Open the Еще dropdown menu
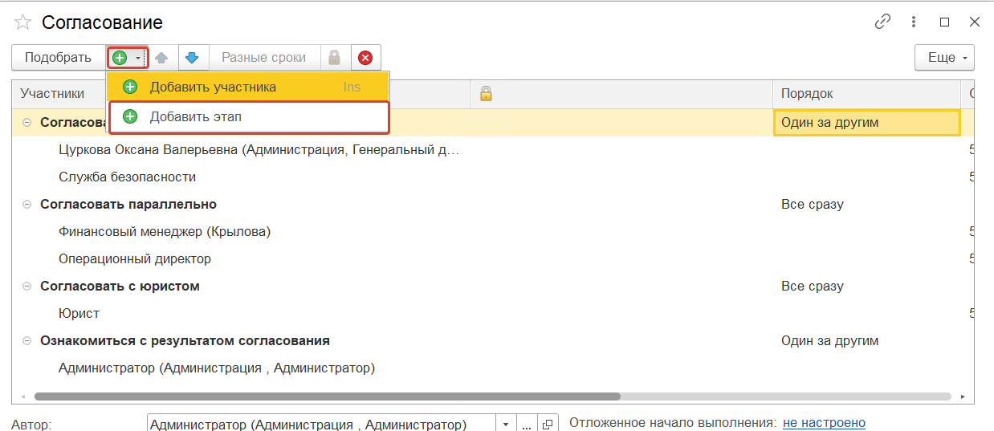Image resolution: width=994 pixels, height=431 pixels. tap(944, 58)
